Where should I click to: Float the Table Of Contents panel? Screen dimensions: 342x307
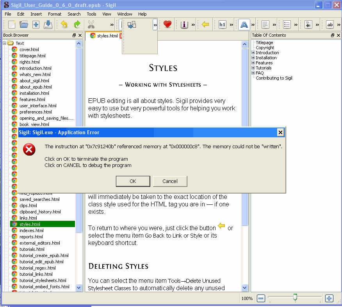(333, 35)
